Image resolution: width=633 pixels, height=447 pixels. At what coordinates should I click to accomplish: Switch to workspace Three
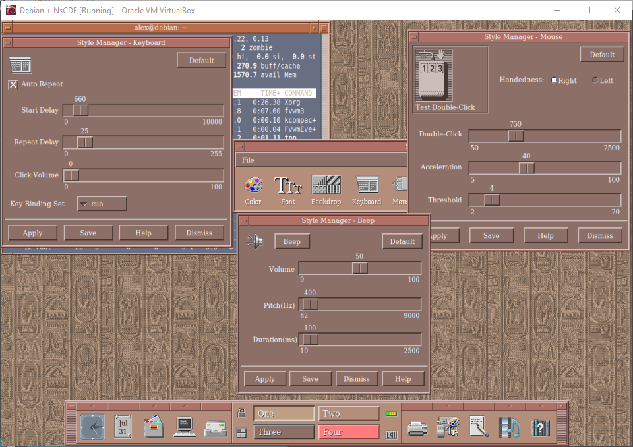point(284,432)
